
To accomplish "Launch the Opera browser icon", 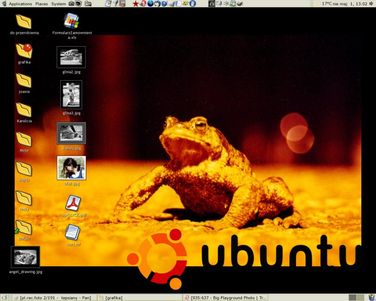I will (144, 4).
